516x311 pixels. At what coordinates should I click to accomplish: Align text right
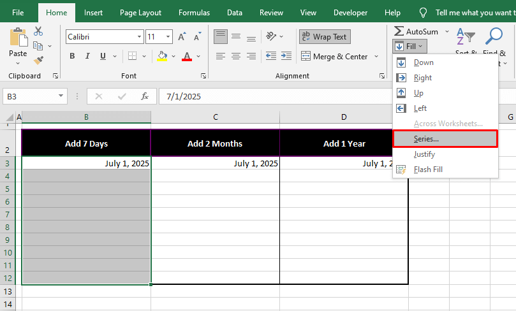(251, 56)
